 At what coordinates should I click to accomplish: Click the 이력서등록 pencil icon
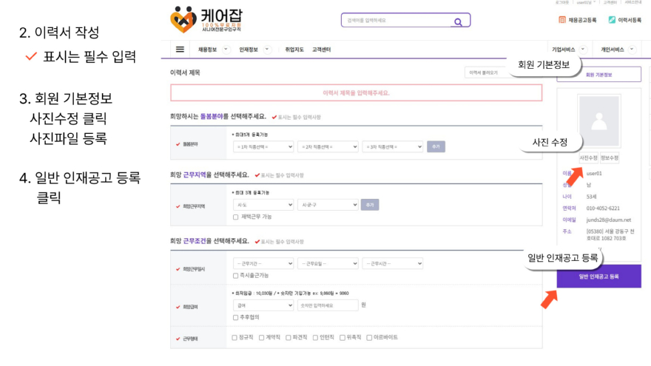pyautogui.click(x=613, y=20)
